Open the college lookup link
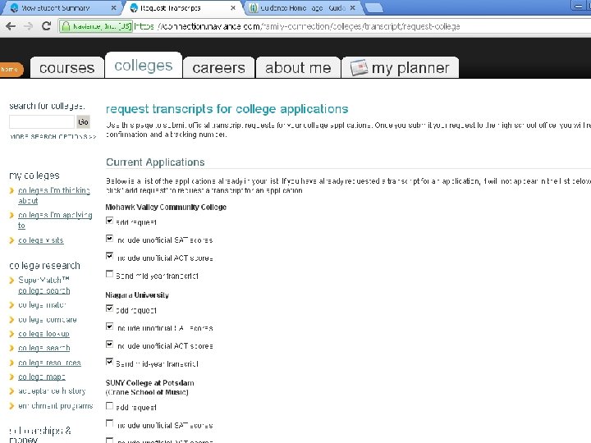Image resolution: width=591 pixels, height=443 pixels. tap(44, 334)
